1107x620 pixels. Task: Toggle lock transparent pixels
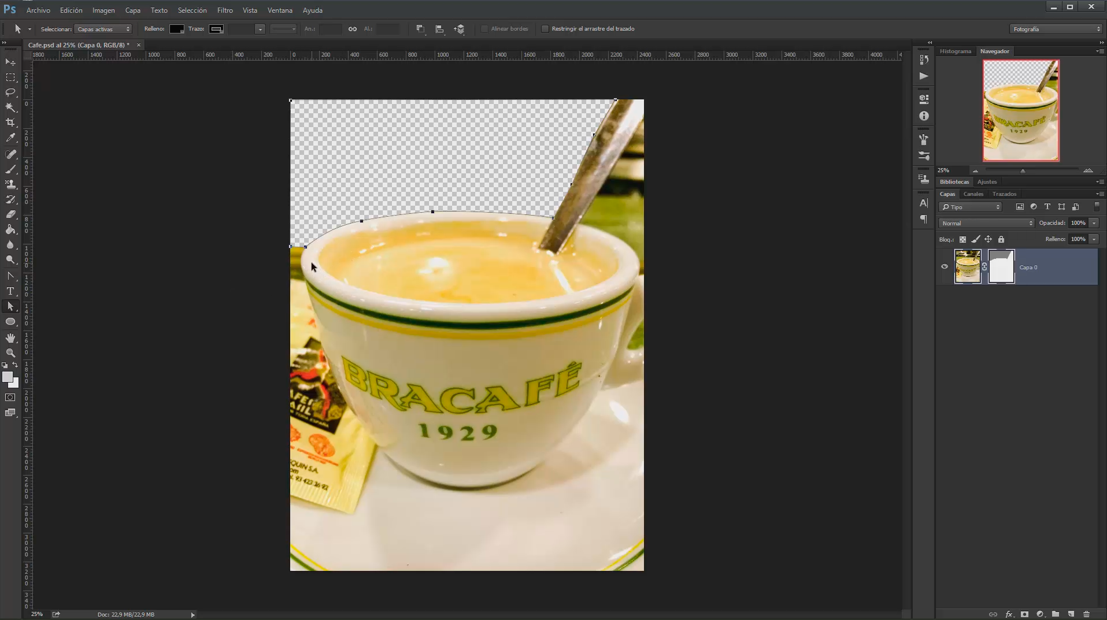[x=962, y=239]
